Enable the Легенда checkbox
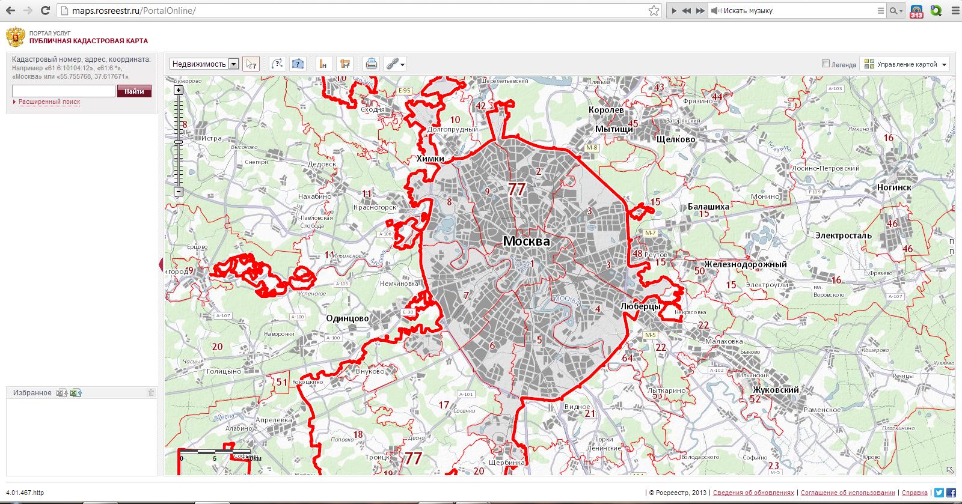Screen dimensions: 962x504 point(826,64)
